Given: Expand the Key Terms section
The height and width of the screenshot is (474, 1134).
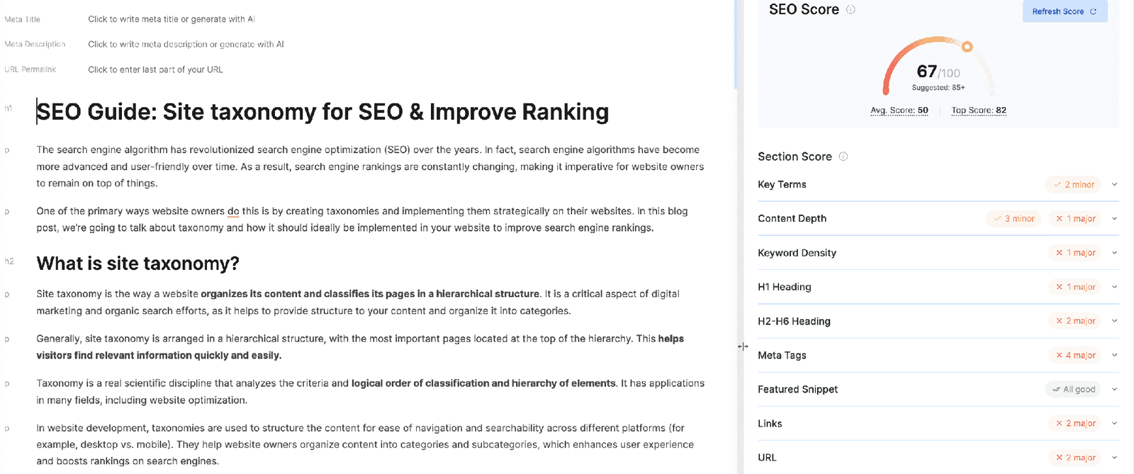Looking at the screenshot, I should tap(1114, 185).
